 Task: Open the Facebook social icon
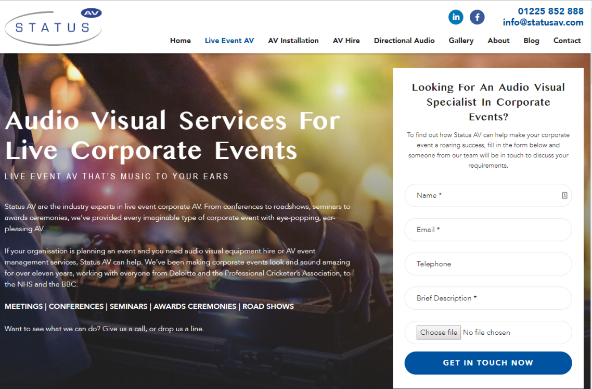point(477,17)
